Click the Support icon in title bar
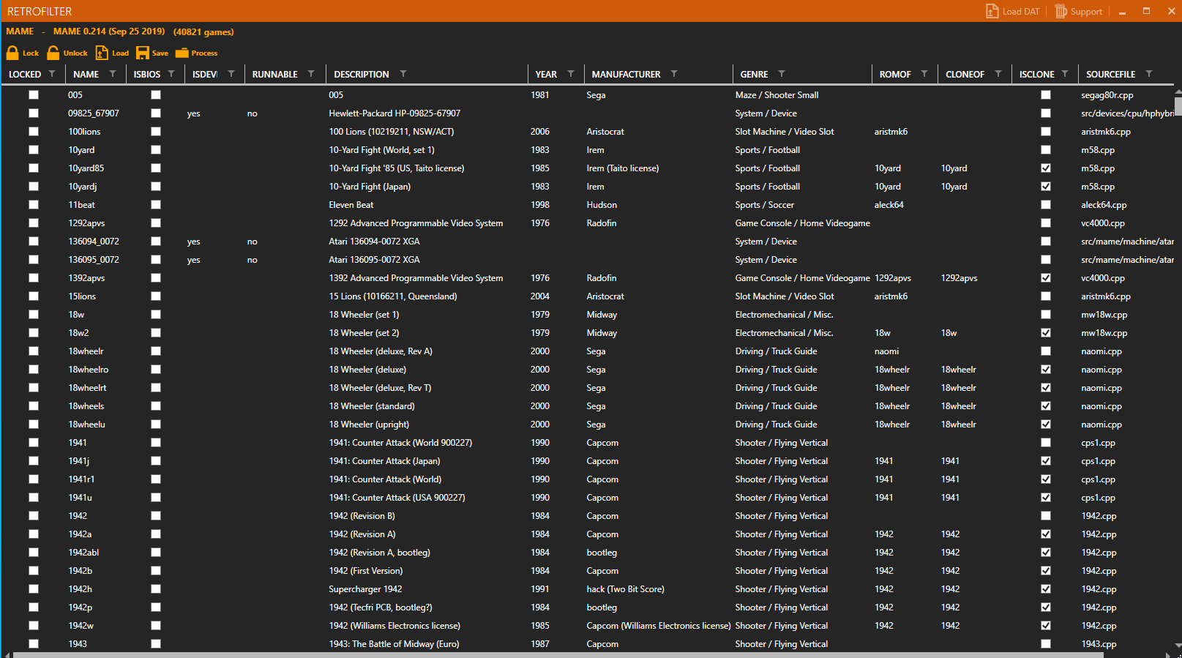Viewport: 1182px width, 658px height. pyautogui.click(x=1061, y=11)
